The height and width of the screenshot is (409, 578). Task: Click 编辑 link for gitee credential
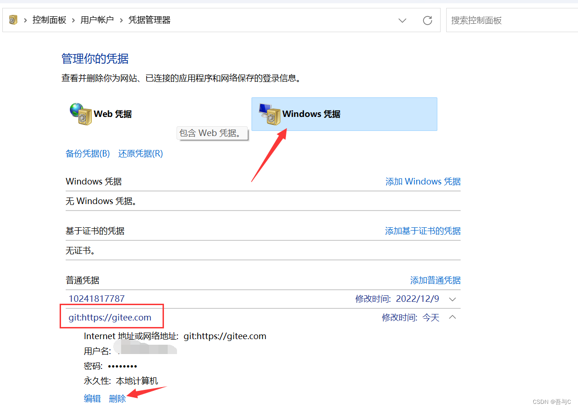point(92,399)
